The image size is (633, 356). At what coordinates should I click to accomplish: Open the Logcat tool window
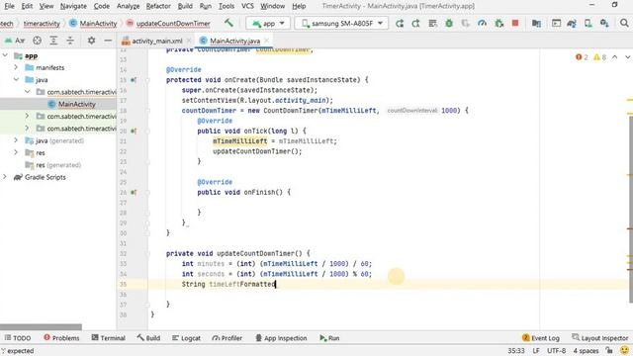[x=186, y=338]
